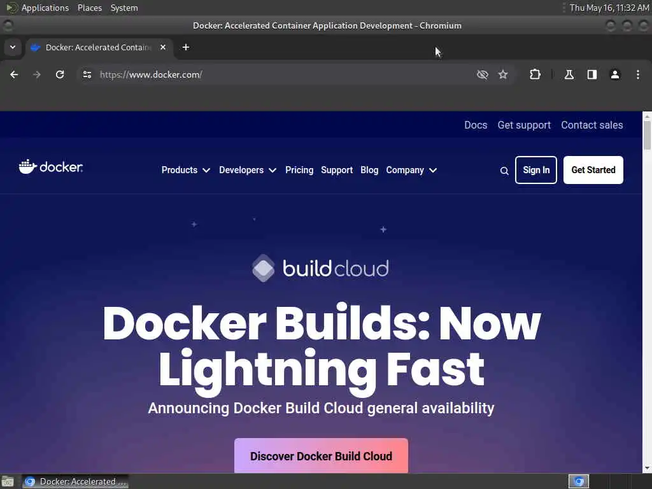Open site information icon beside URL

pos(87,74)
